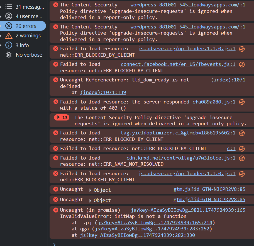Image resolution: width=254 pixels, height=246 pixels.
Task: Click network request icon for fbevents.js error
Action: point(242,64)
